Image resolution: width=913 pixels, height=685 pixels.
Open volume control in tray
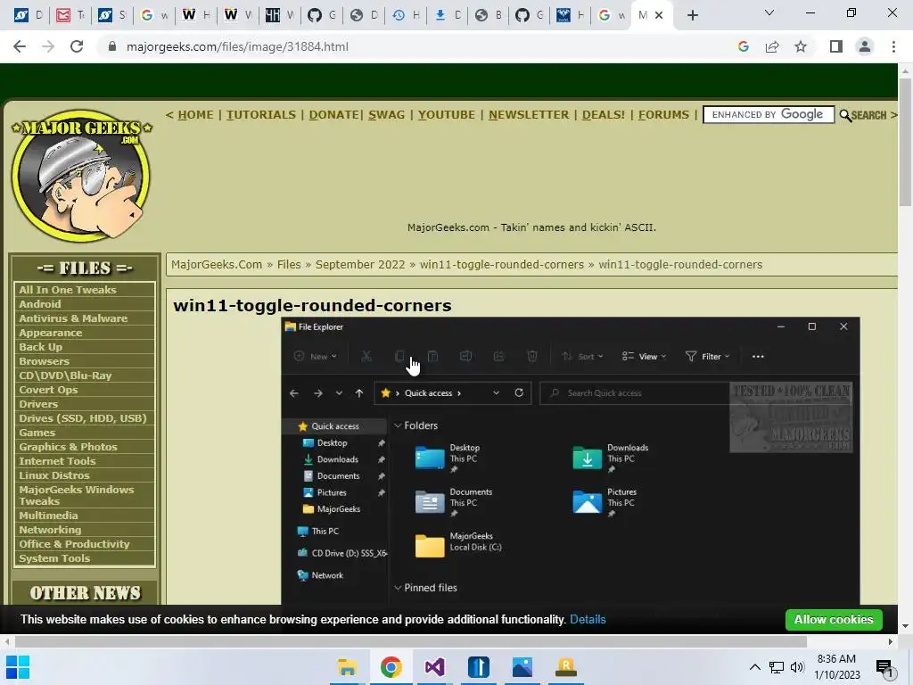797,667
